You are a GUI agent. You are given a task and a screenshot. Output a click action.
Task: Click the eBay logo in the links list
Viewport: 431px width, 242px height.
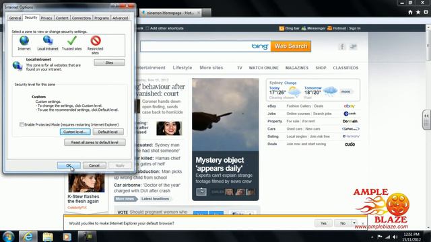pos(350,106)
